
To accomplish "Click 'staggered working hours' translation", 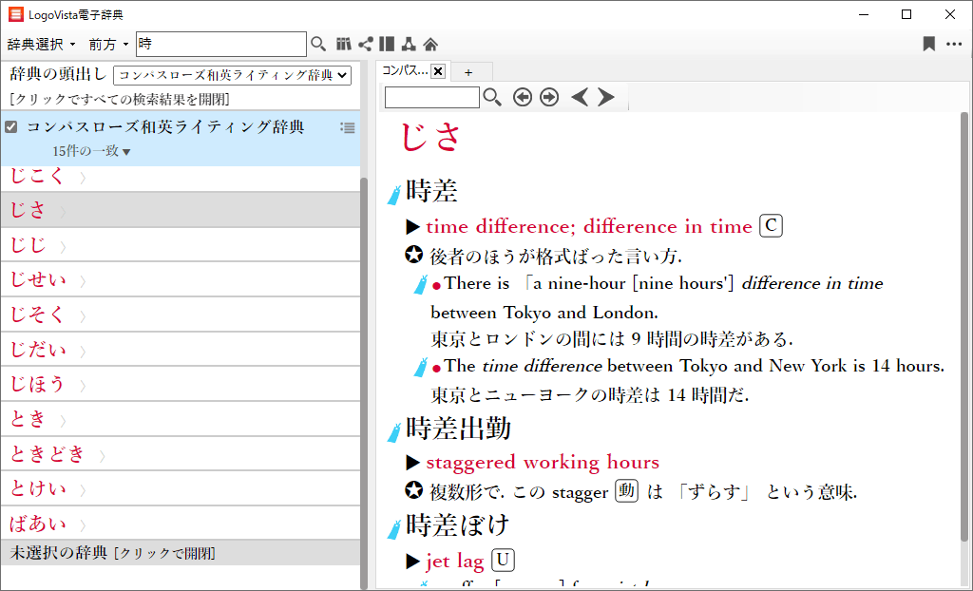I will [543, 463].
